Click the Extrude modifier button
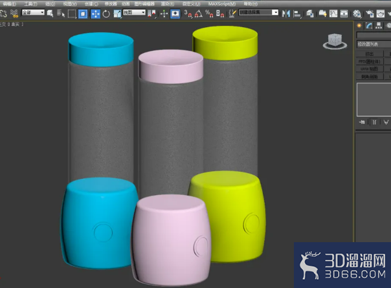Screen dimensions: 391x288 [x=369, y=54]
